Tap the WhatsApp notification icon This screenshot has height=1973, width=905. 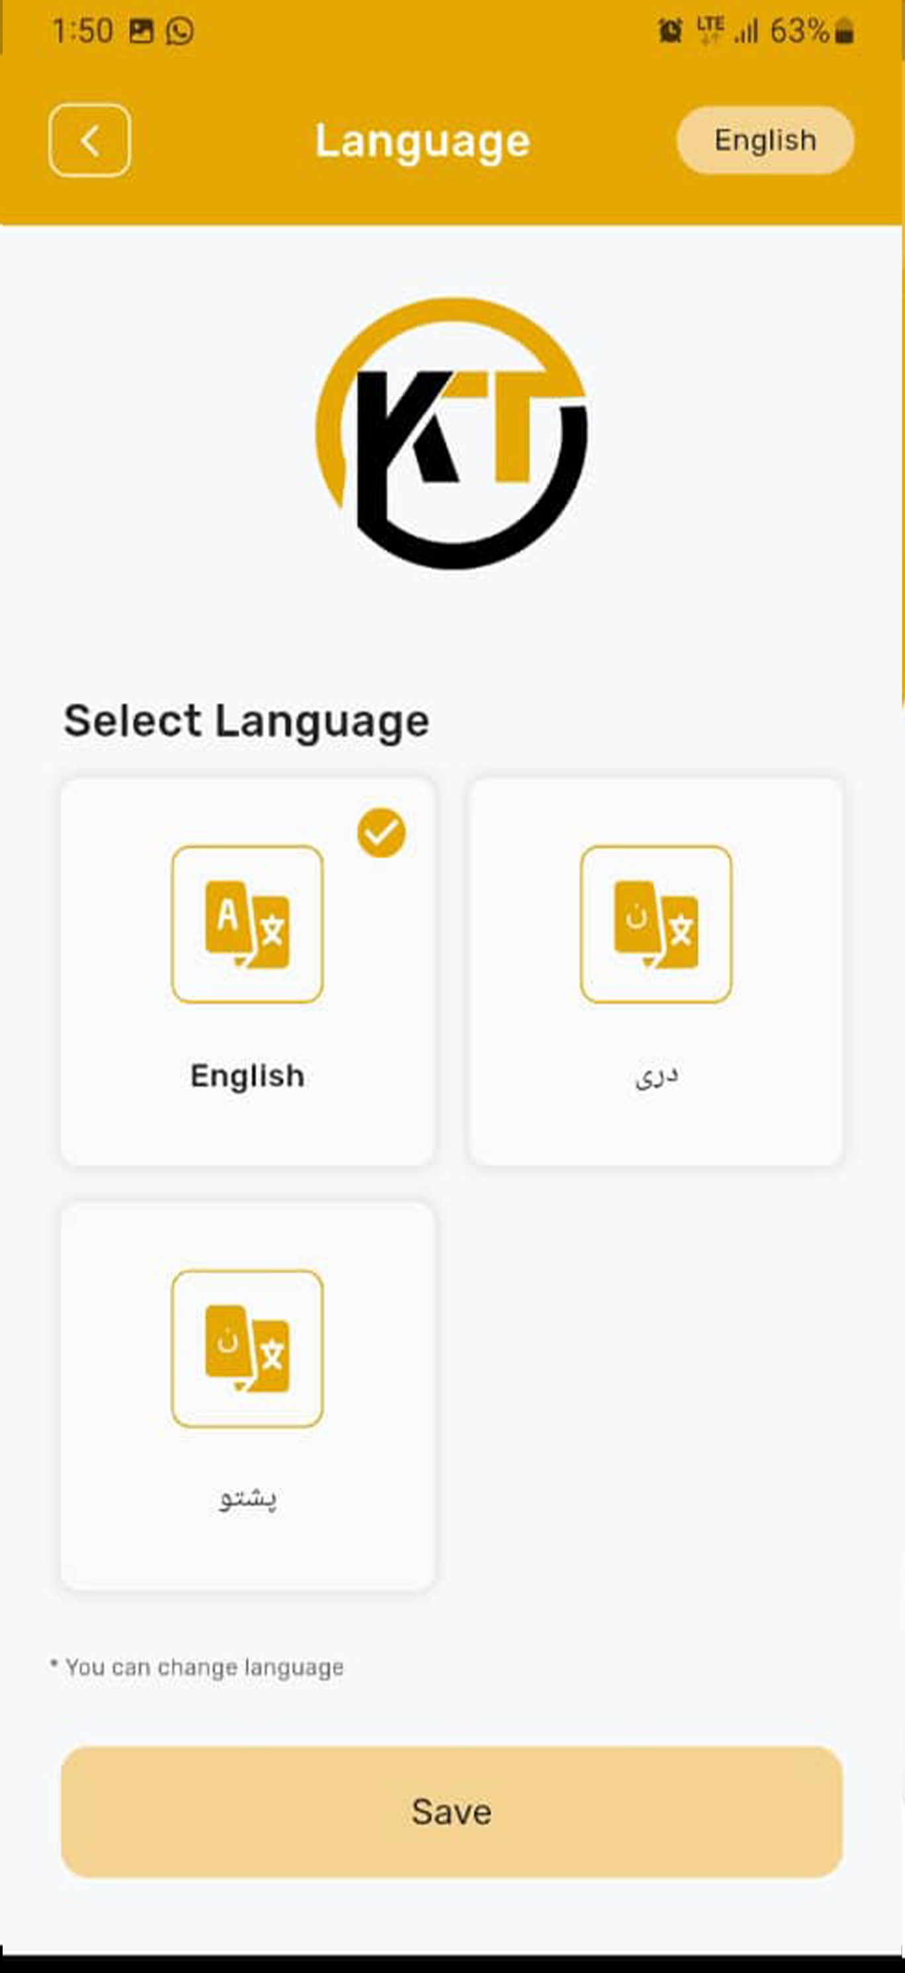(x=180, y=31)
